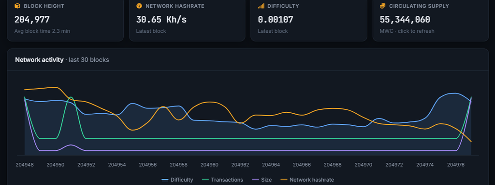Image resolution: width=495 pixels, height=185 pixels.
Task: Click hashrate value 30.65 Kh/s
Action: 161,19
